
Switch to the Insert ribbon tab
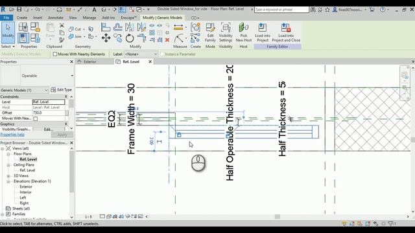[x=38, y=17]
